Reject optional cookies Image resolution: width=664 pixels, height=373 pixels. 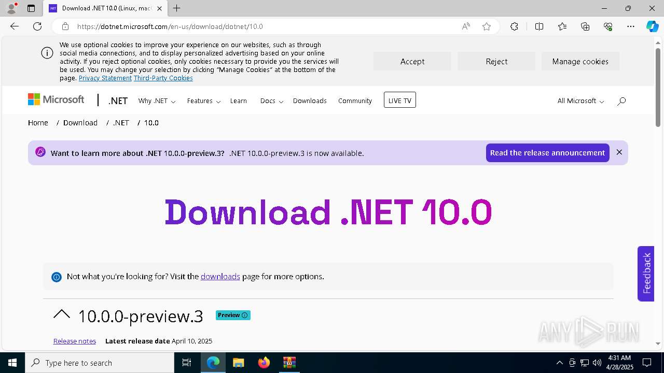pos(496,61)
